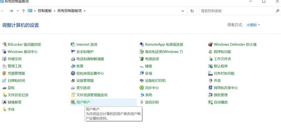Image resolution: width=281 pixels, height=136 pixels.
Task: Click the Windows 移动中心 icon
Action: (4, 52)
